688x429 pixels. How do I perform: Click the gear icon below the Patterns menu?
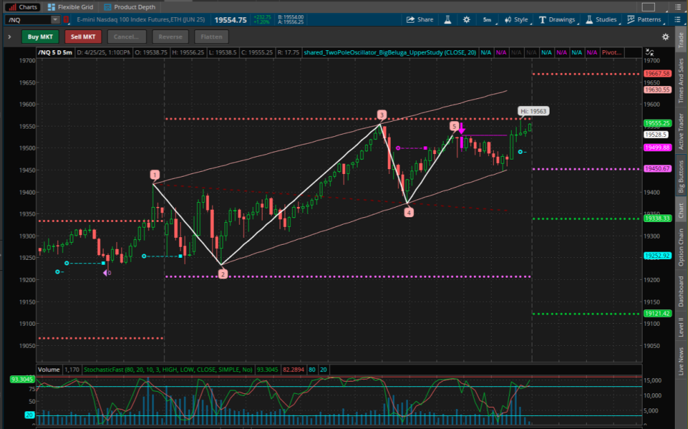665,36
